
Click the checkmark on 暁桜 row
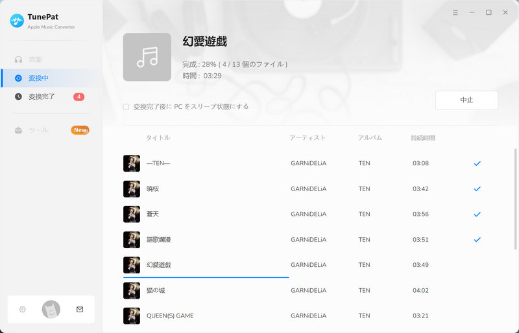[x=477, y=189]
